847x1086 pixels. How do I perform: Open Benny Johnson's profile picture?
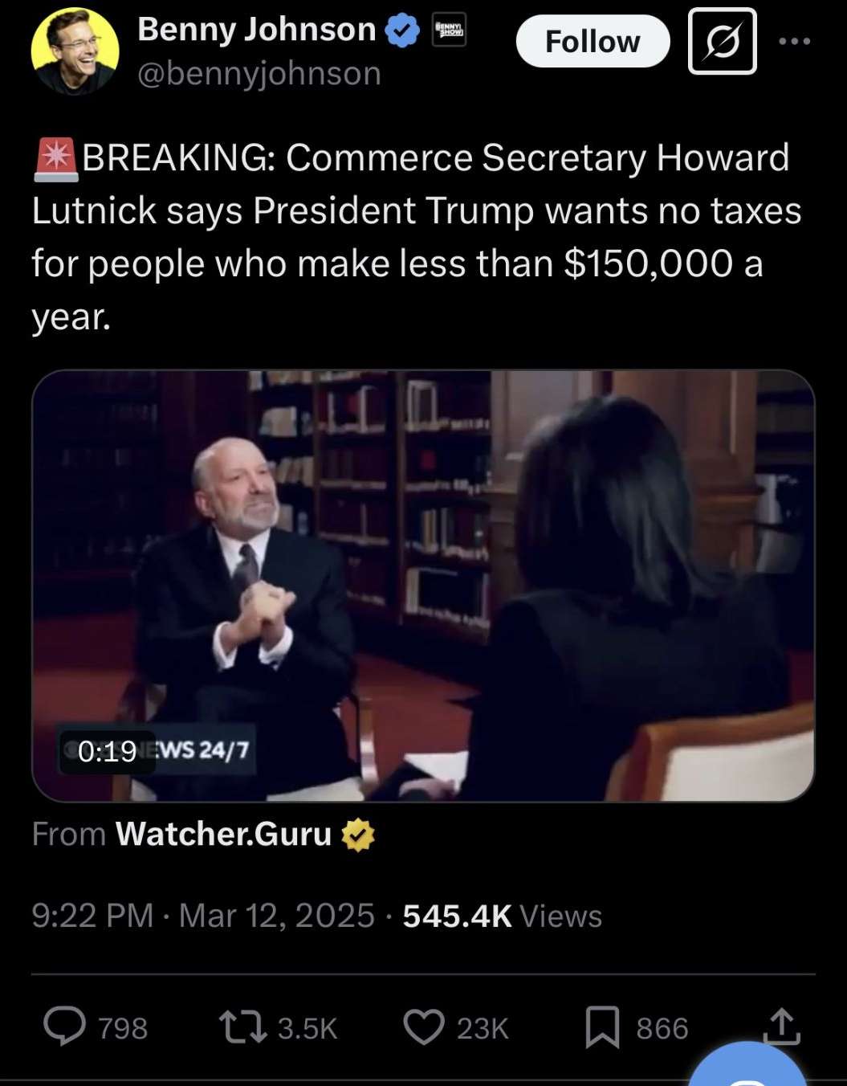pyautogui.click(x=75, y=51)
